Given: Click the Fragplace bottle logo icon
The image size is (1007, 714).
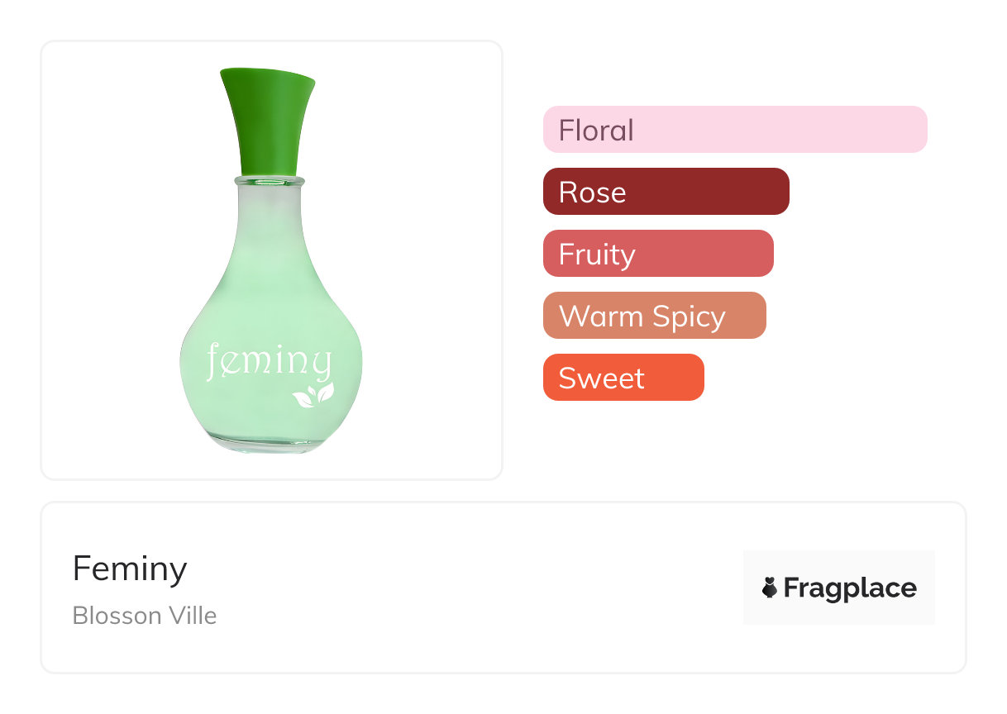Looking at the screenshot, I should 770,588.
